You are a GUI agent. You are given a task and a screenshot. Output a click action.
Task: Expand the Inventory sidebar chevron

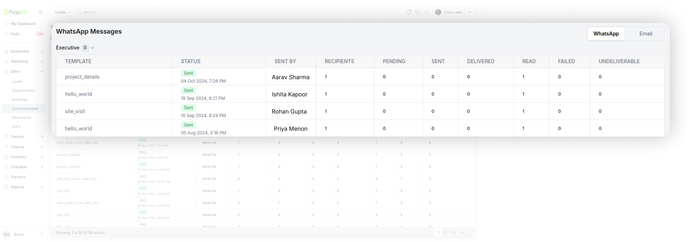(42, 157)
